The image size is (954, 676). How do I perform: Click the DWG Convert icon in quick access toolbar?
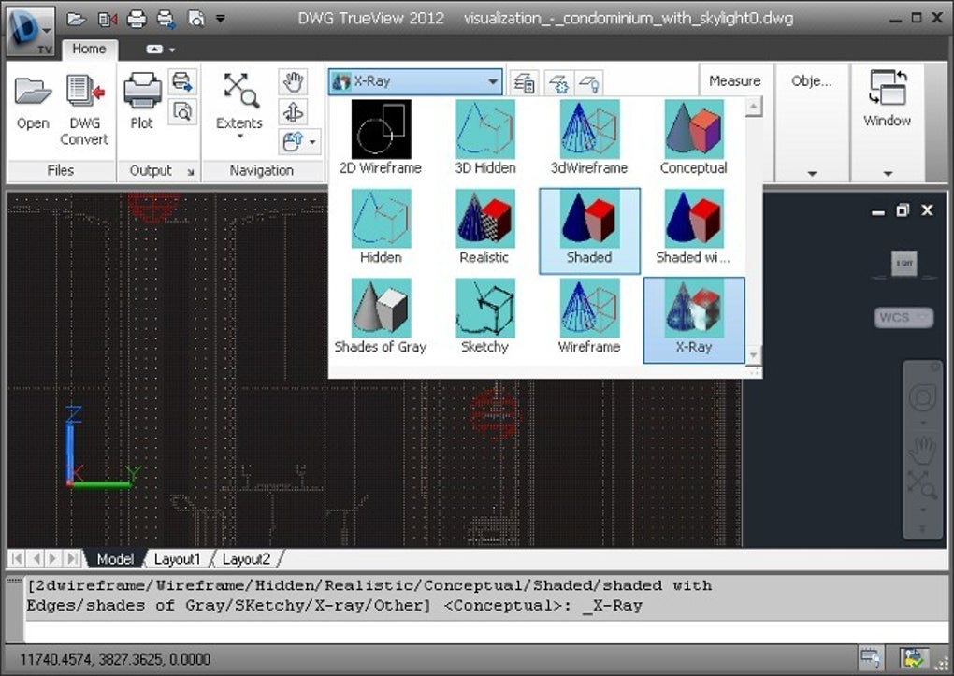[x=107, y=19]
